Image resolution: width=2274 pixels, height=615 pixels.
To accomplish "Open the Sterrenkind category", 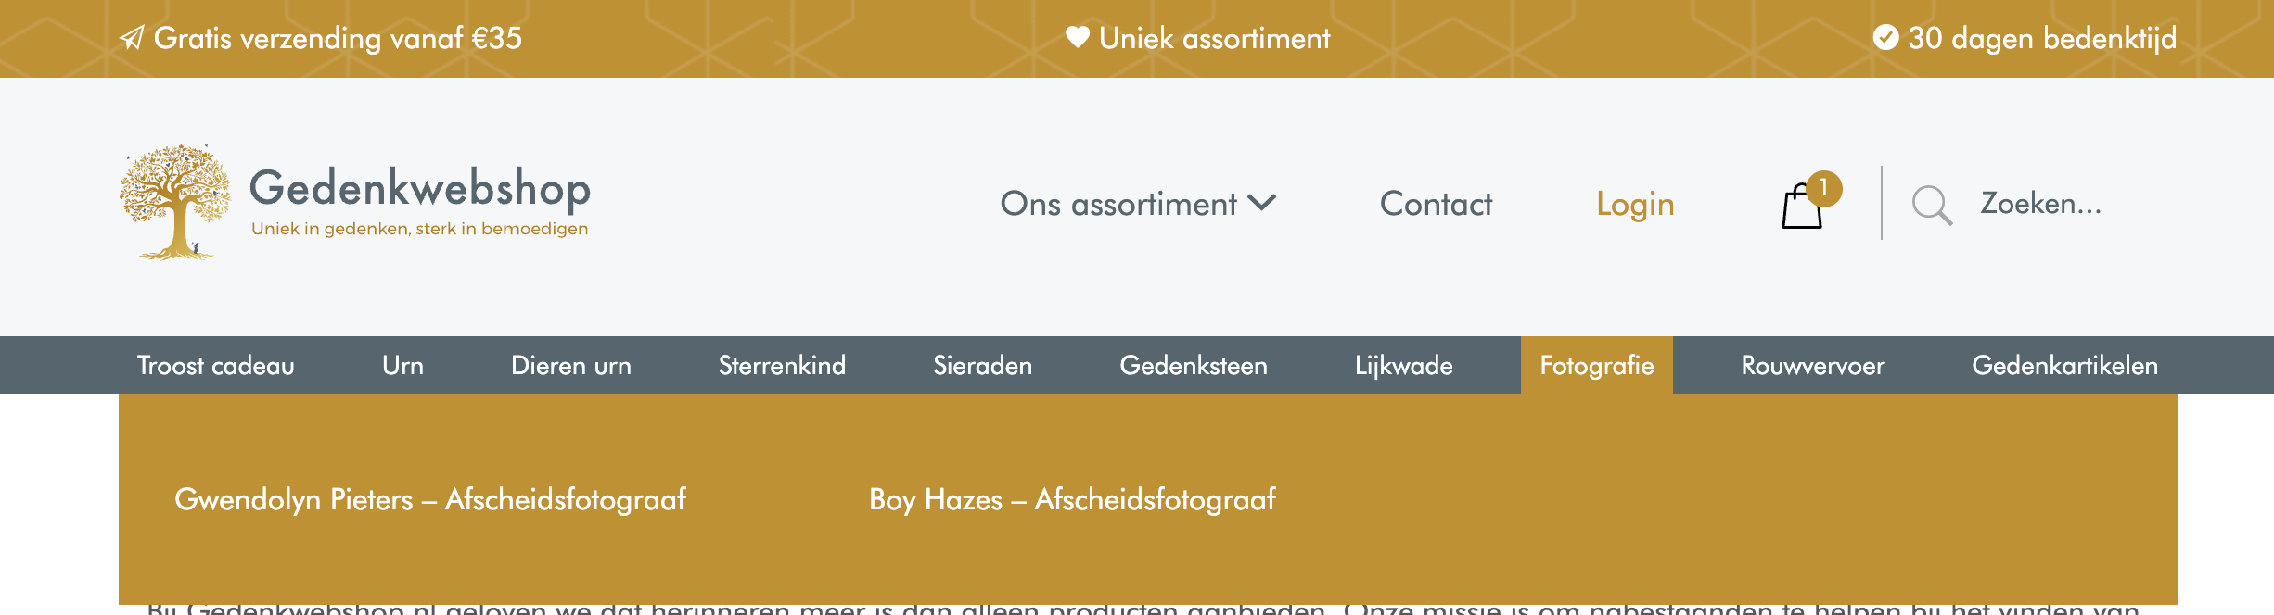I will tap(782, 365).
